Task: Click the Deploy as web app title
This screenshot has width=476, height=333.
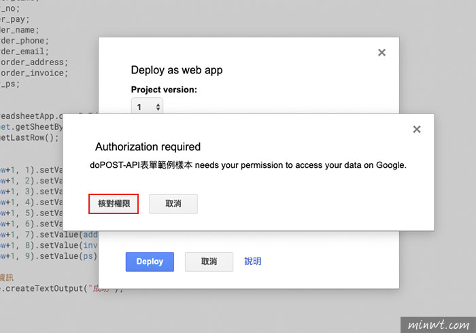Action: click(176, 70)
